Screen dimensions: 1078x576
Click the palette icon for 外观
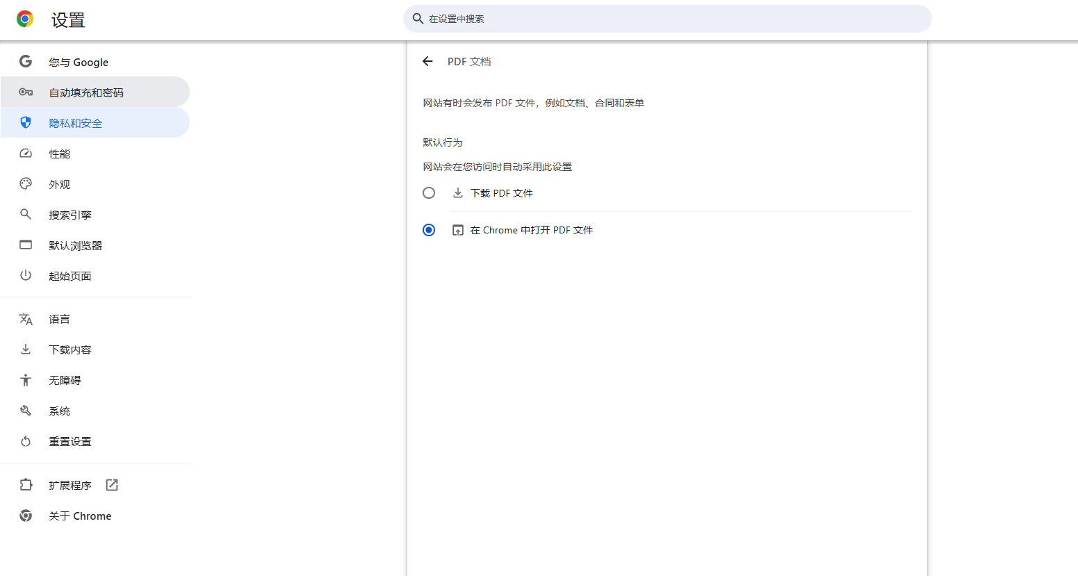point(26,184)
